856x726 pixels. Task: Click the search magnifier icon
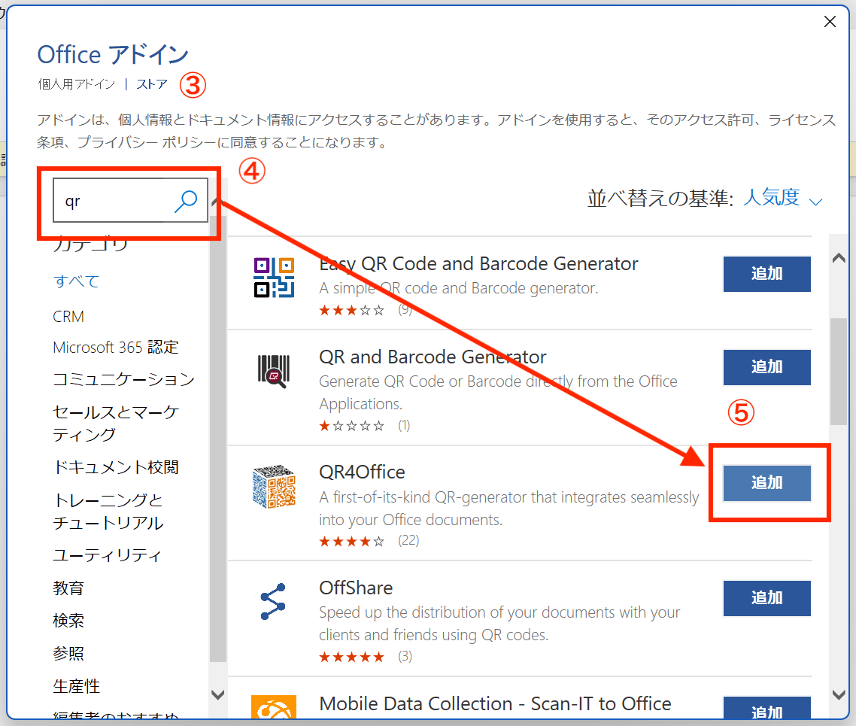tap(185, 201)
